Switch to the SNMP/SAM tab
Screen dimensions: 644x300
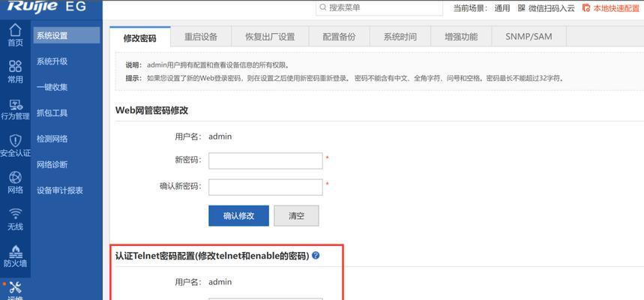click(529, 37)
